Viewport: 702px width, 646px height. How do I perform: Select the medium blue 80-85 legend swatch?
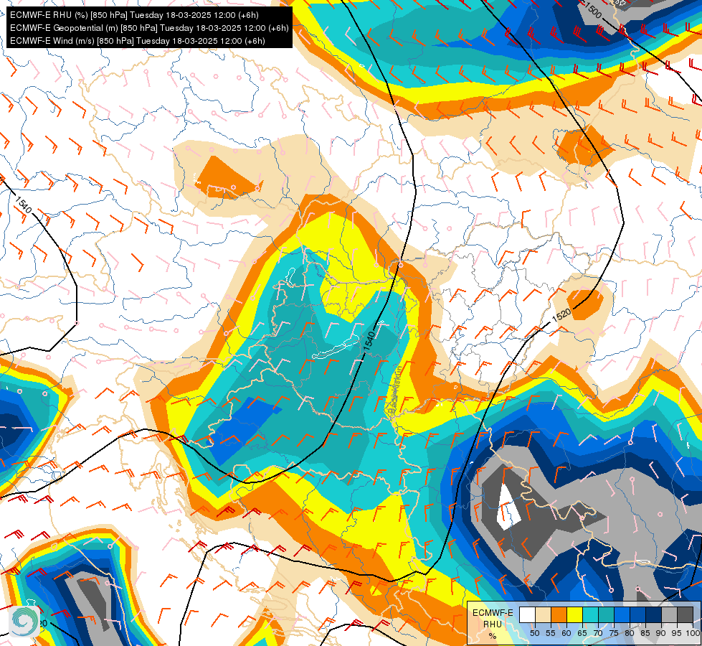point(638,614)
